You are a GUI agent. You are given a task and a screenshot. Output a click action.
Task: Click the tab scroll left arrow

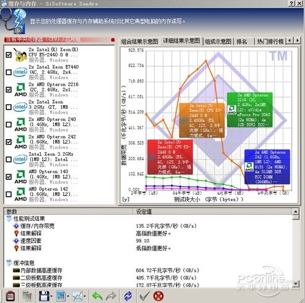pos(290,40)
